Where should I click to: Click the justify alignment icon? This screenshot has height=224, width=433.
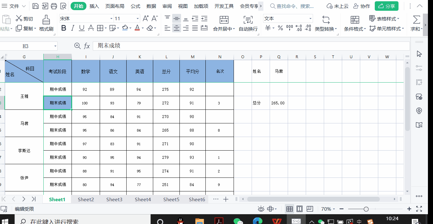click(x=195, y=28)
